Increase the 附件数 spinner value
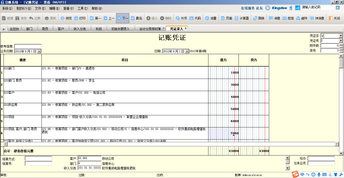This screenshot has width=344, height=178. [x=341, y=45]
